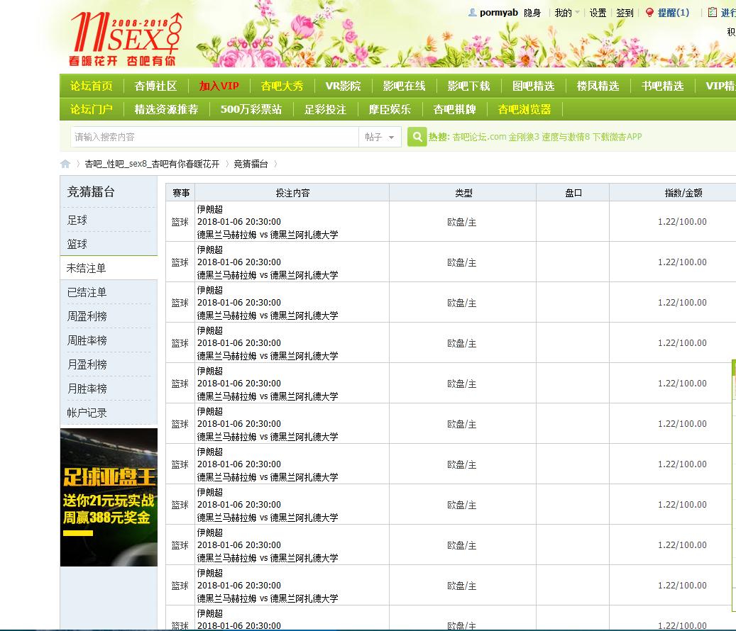
Task: Click the task clipboard icon at top right
Action: click(x=713, y=13)
